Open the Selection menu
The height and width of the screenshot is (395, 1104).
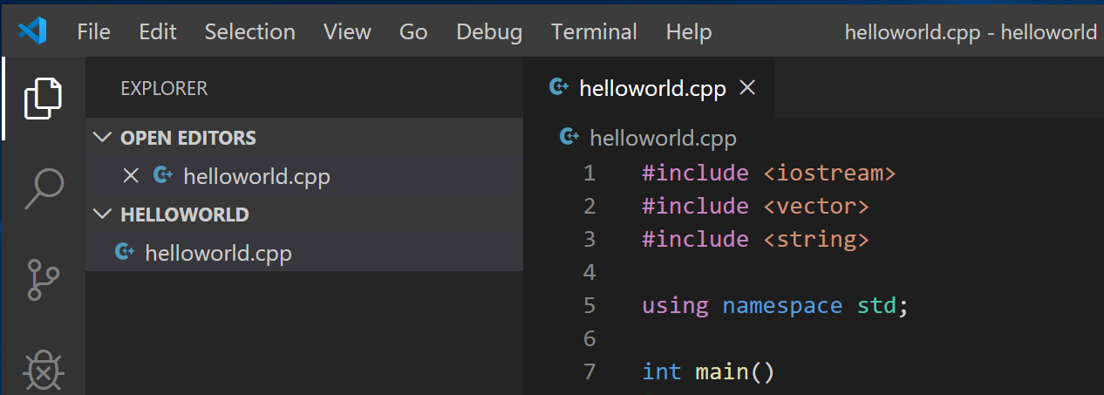[x=249, y=32]
